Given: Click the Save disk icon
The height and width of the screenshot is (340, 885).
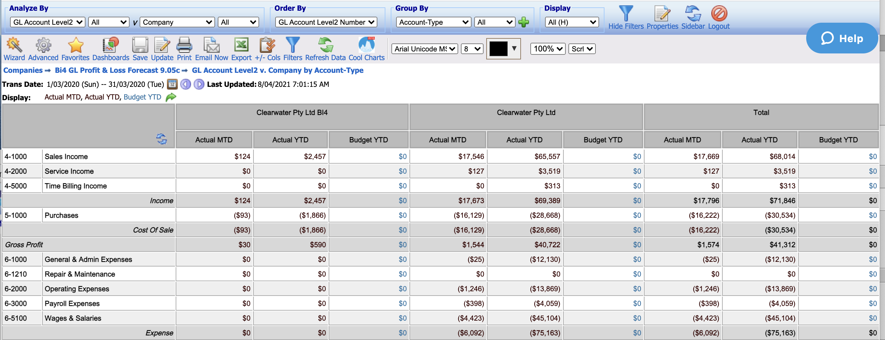Looking at the screenshot, I should (140, 45).
